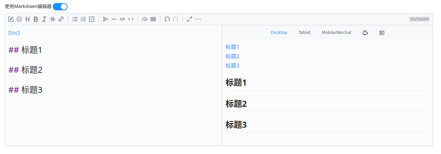Insert a code block
The image size is (441, 154).
pos(122,19)
